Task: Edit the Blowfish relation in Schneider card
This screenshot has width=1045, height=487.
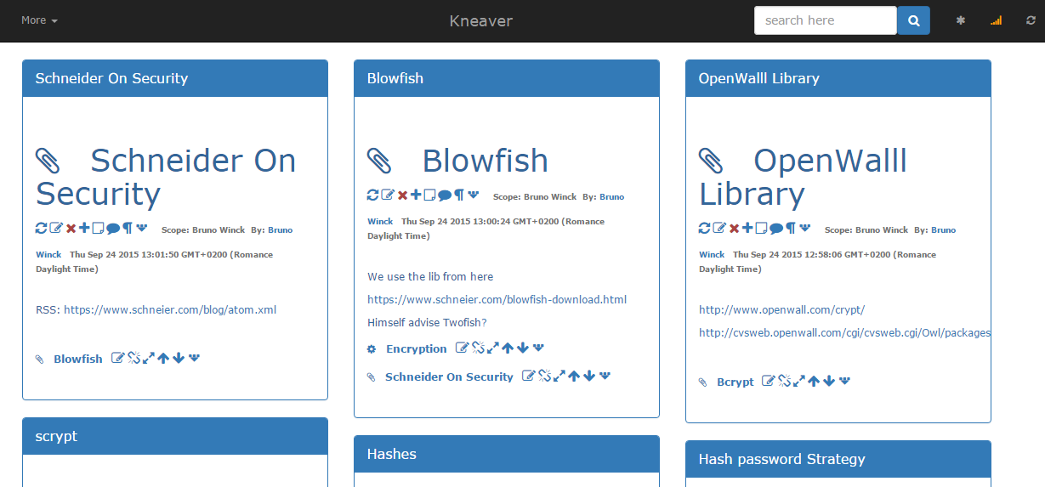Action: pos(118,358)
